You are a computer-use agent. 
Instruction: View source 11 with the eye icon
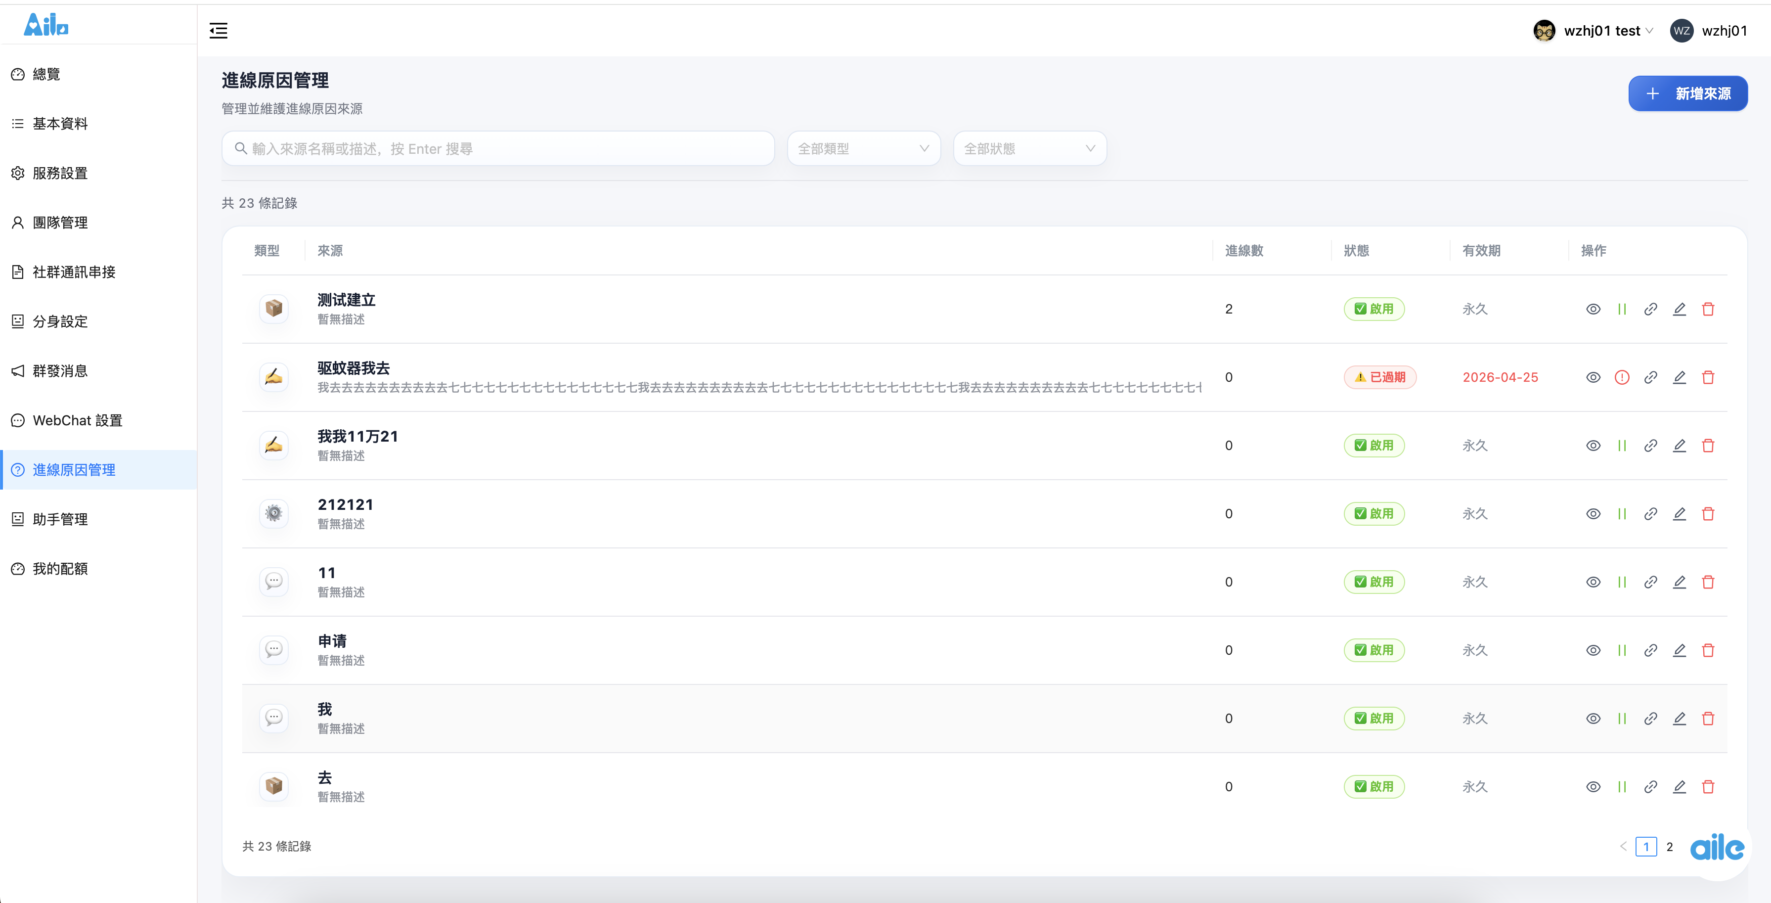pos(1593,582)
